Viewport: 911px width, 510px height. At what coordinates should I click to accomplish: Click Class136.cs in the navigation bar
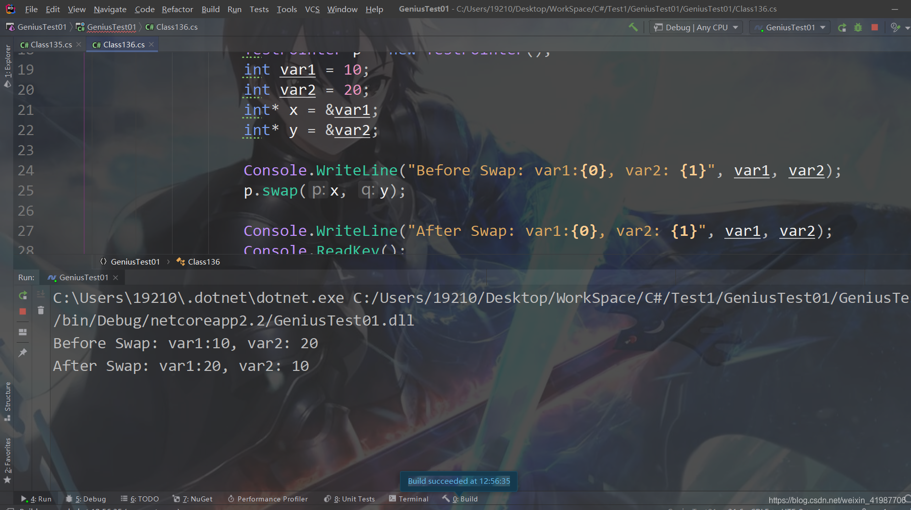[x=172, y=27]
